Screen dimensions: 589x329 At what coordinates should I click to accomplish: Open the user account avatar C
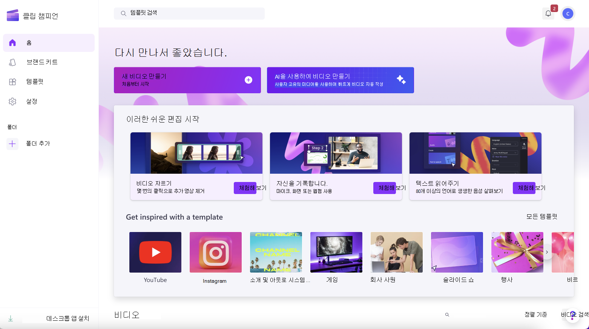pos(568,14)
